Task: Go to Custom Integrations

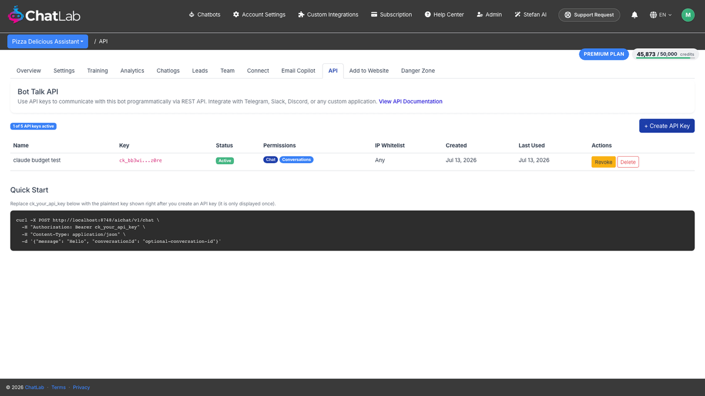Action: pyautogui.click(x=328, y=15)
